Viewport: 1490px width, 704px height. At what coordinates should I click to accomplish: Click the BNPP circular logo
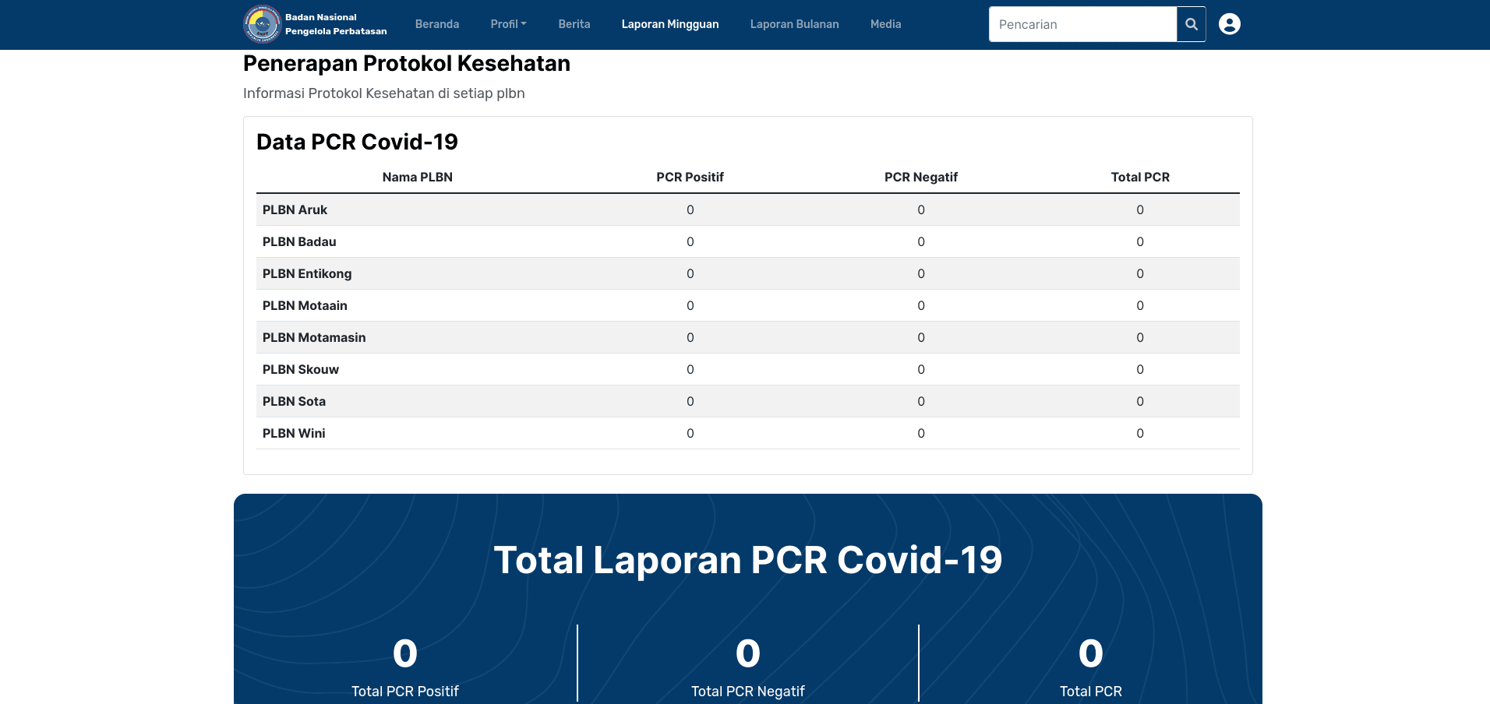[x=262, y=24]
